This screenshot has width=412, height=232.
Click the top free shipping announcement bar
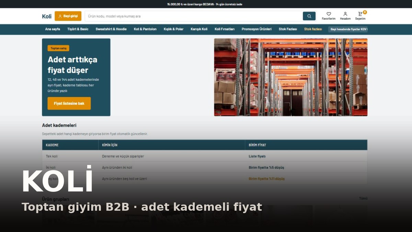click(x=206, y=4)
